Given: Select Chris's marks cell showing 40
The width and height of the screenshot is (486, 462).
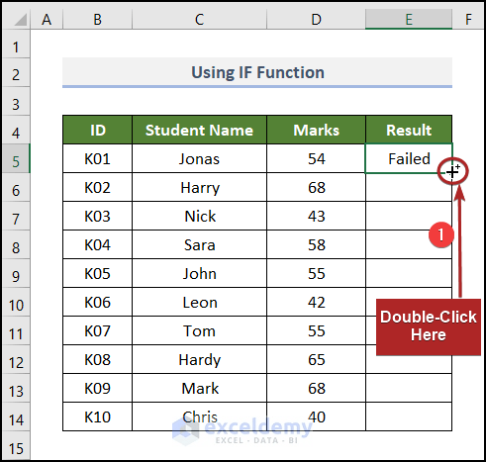Looking at the screenshot, I should pos(316,416).
